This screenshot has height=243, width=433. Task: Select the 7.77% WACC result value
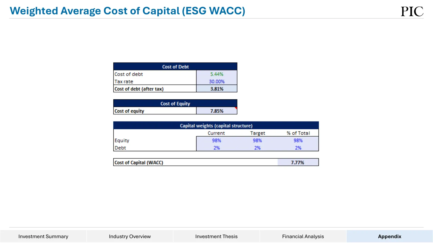[298, 162]
